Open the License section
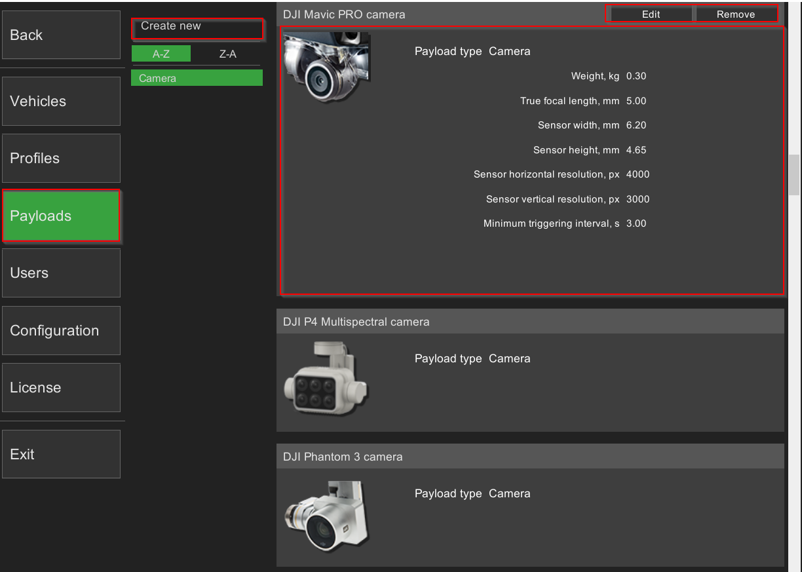The height and width of the screenshot is (572, 802). 61,387
